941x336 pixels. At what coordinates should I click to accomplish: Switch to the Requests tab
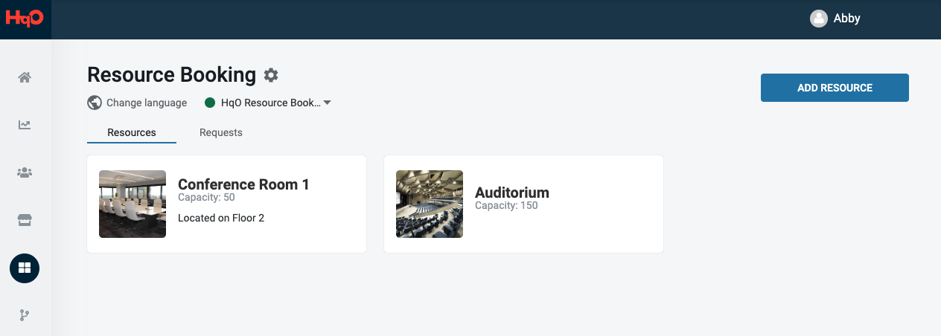coord(221,132)
